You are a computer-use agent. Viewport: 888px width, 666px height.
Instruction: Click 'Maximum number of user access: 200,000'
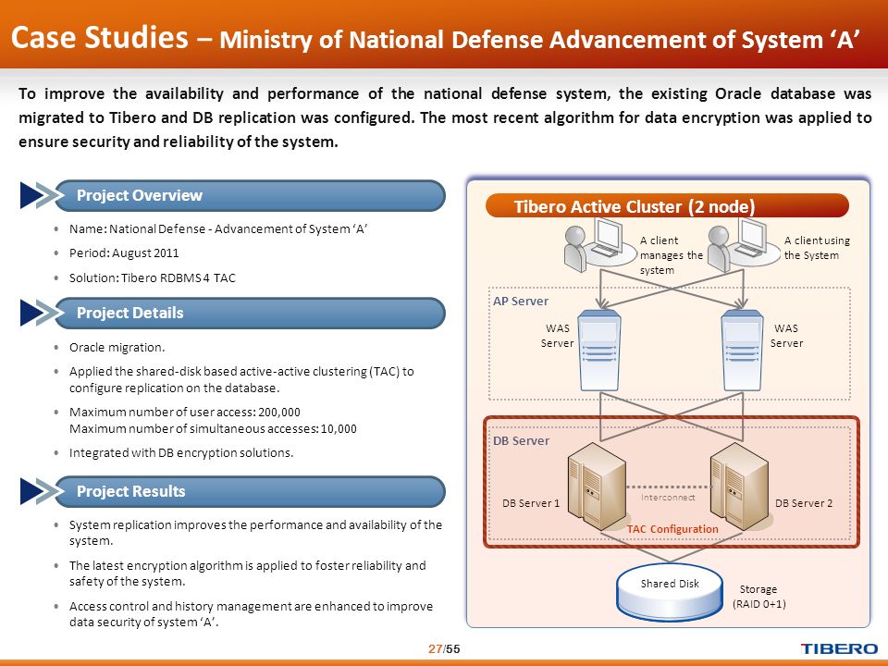coord(185,413)
